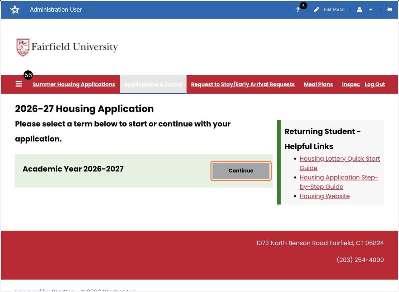Click the StarRez star logo icon
This screenshot has height=292, width=399.
(x=15, y=10)
